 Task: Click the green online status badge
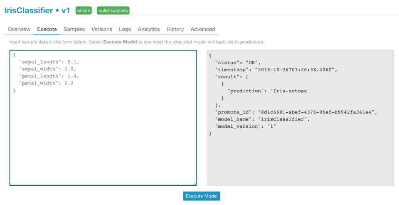[84, 11]
